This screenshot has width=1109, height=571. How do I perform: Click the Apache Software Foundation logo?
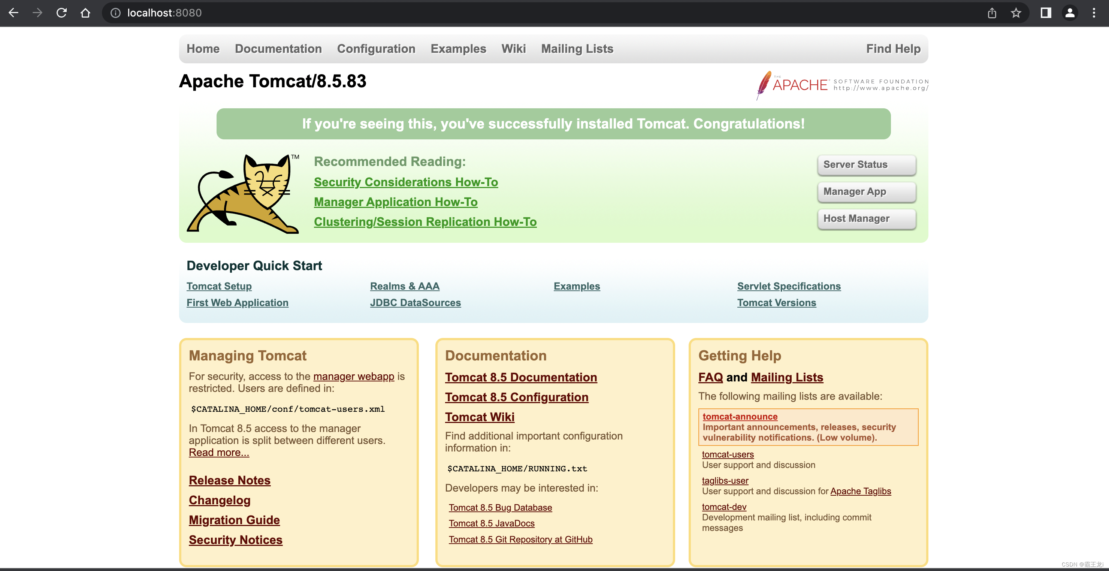click(x=842, y=85)
